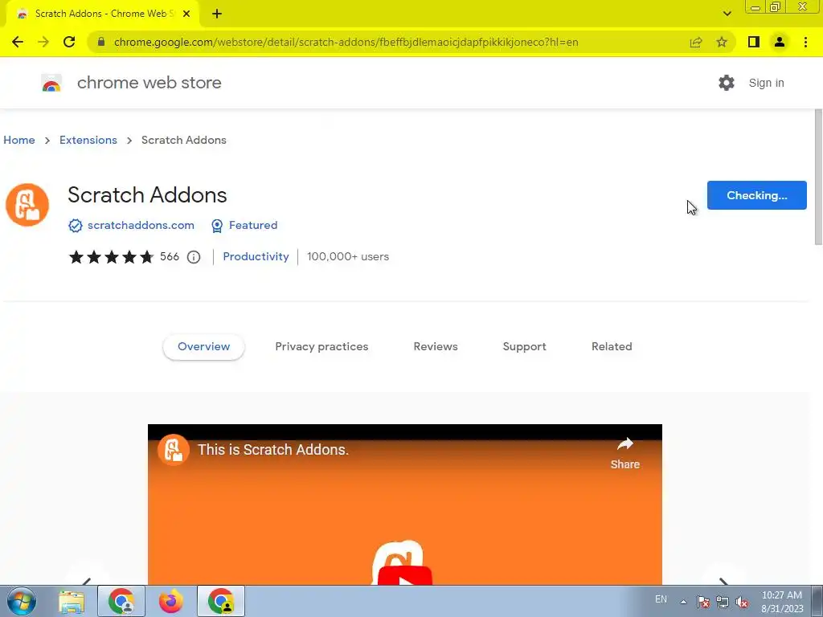Visit the scratchaddons.com publisher link
The image size is (823, 617).
coord(141,225)
